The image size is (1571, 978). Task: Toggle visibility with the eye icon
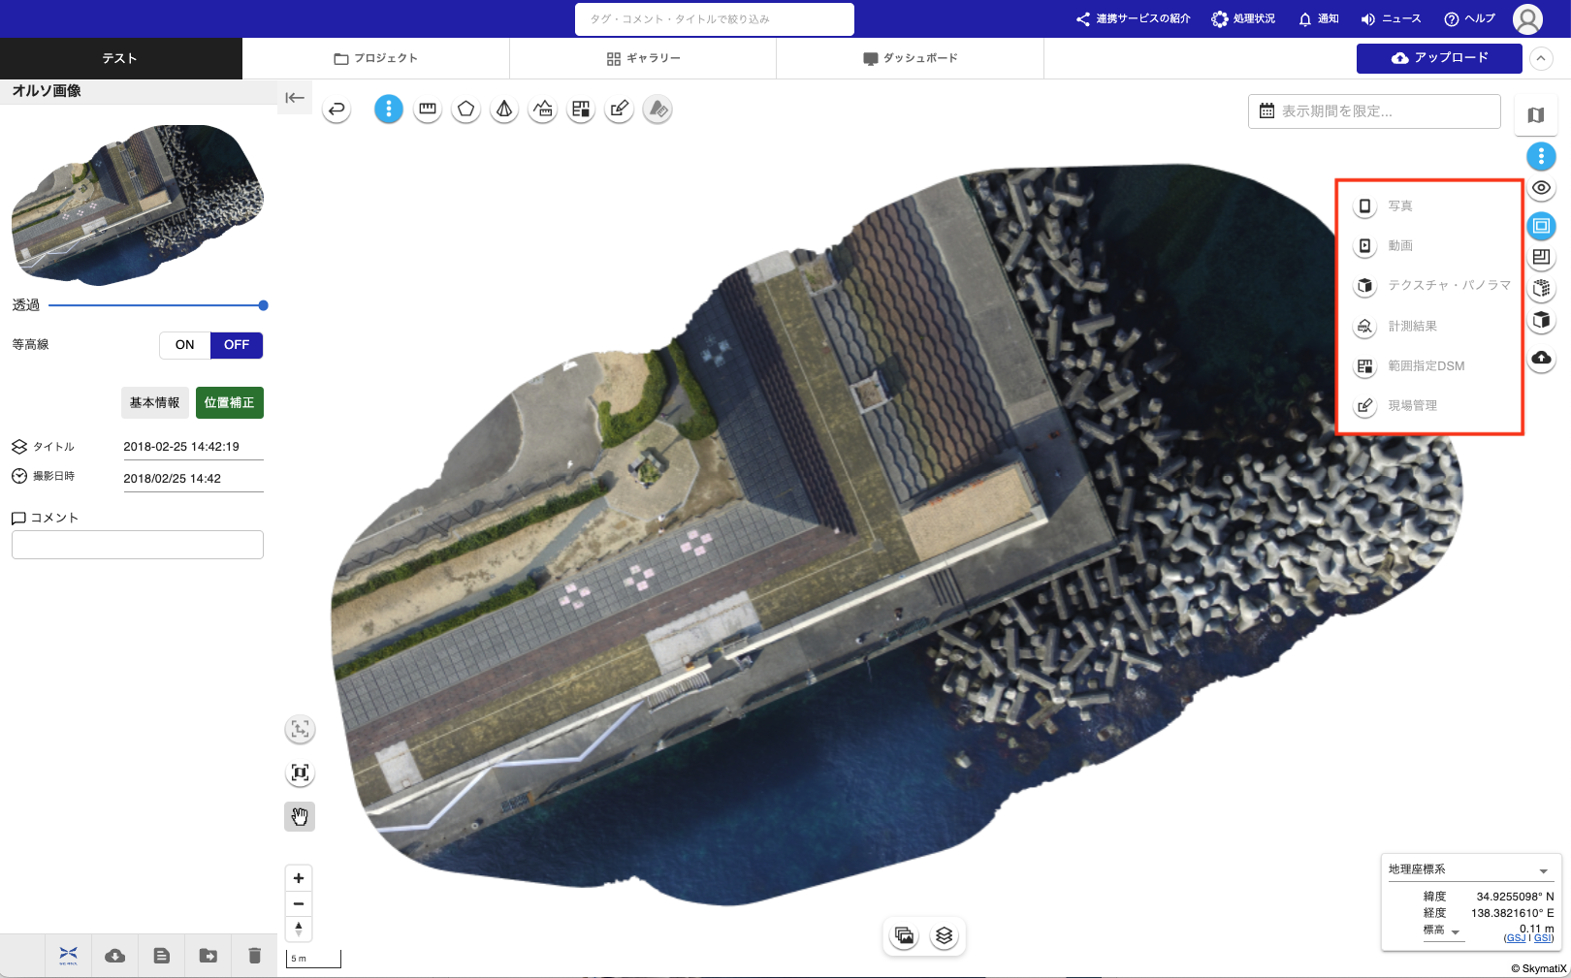1541,188
